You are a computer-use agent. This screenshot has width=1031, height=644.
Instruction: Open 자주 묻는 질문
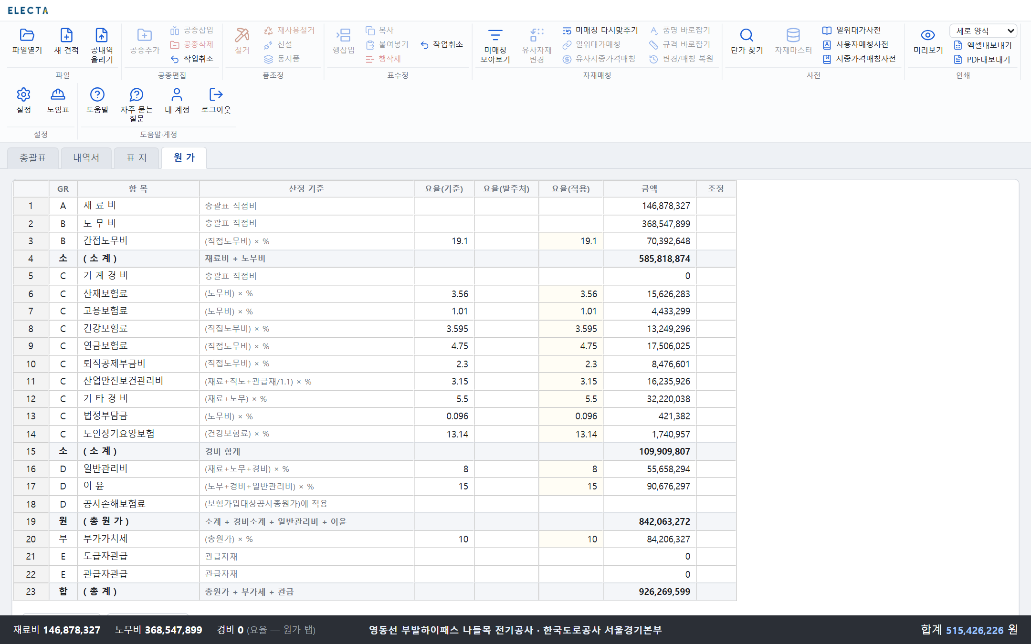(x=137, y=104)
